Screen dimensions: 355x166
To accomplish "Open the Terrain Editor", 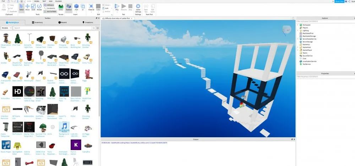I will (x=61, y=7).
